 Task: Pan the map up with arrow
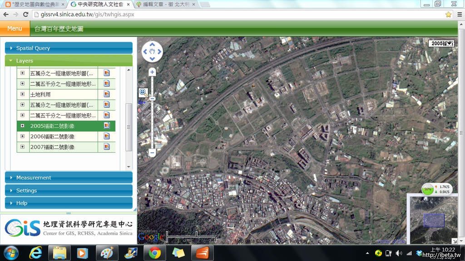[152, 45]
